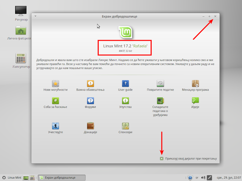Image resolution: width=242 pixels, height=181 pixels.
Task: Click the network connection tray icon
Action: pos(209,178)
